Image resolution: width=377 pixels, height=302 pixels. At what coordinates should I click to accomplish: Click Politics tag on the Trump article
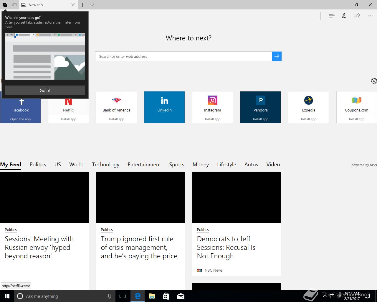107,229
